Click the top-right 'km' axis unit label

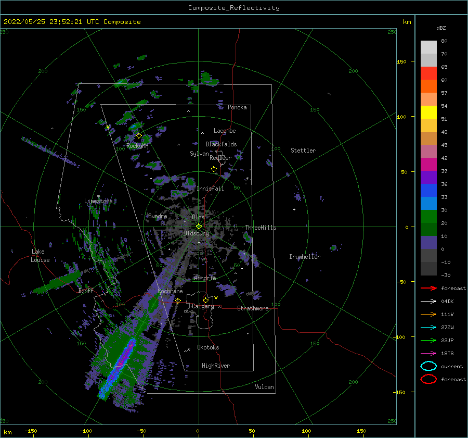point(407,22)
